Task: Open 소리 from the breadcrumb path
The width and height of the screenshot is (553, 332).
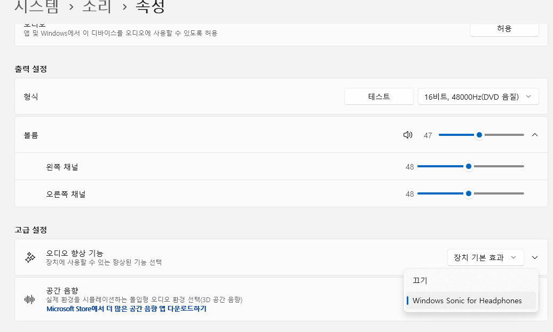Action: [98, 6]
